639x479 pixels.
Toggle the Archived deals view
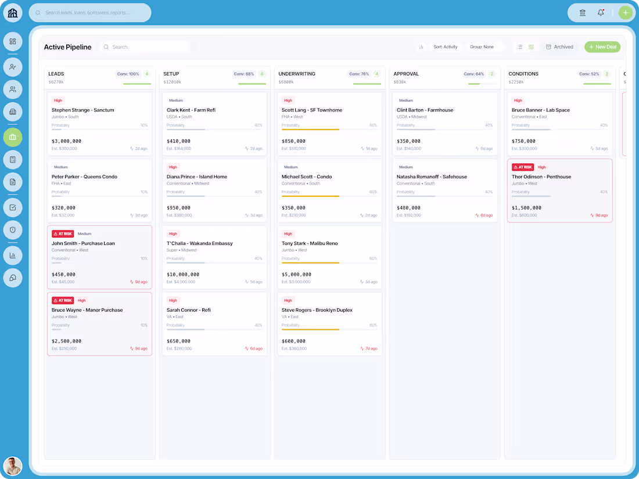pos(559,46)
